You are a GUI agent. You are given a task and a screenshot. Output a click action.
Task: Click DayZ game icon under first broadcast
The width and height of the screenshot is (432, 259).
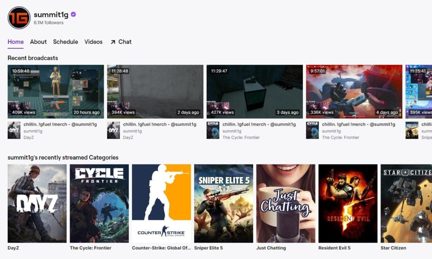tap(14, 130)
